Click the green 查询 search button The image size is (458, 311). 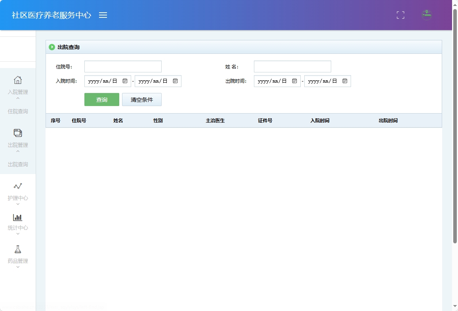(x=101, y=99)
